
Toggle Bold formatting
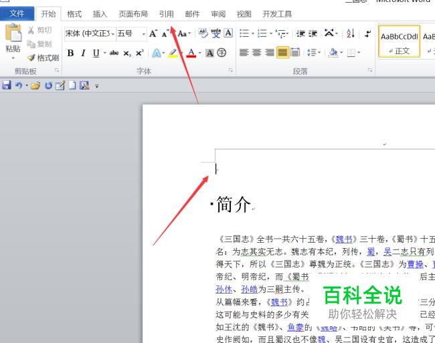[70, 53]
